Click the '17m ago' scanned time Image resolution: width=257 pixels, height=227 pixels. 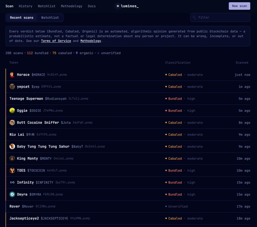(x=243, y=206)
